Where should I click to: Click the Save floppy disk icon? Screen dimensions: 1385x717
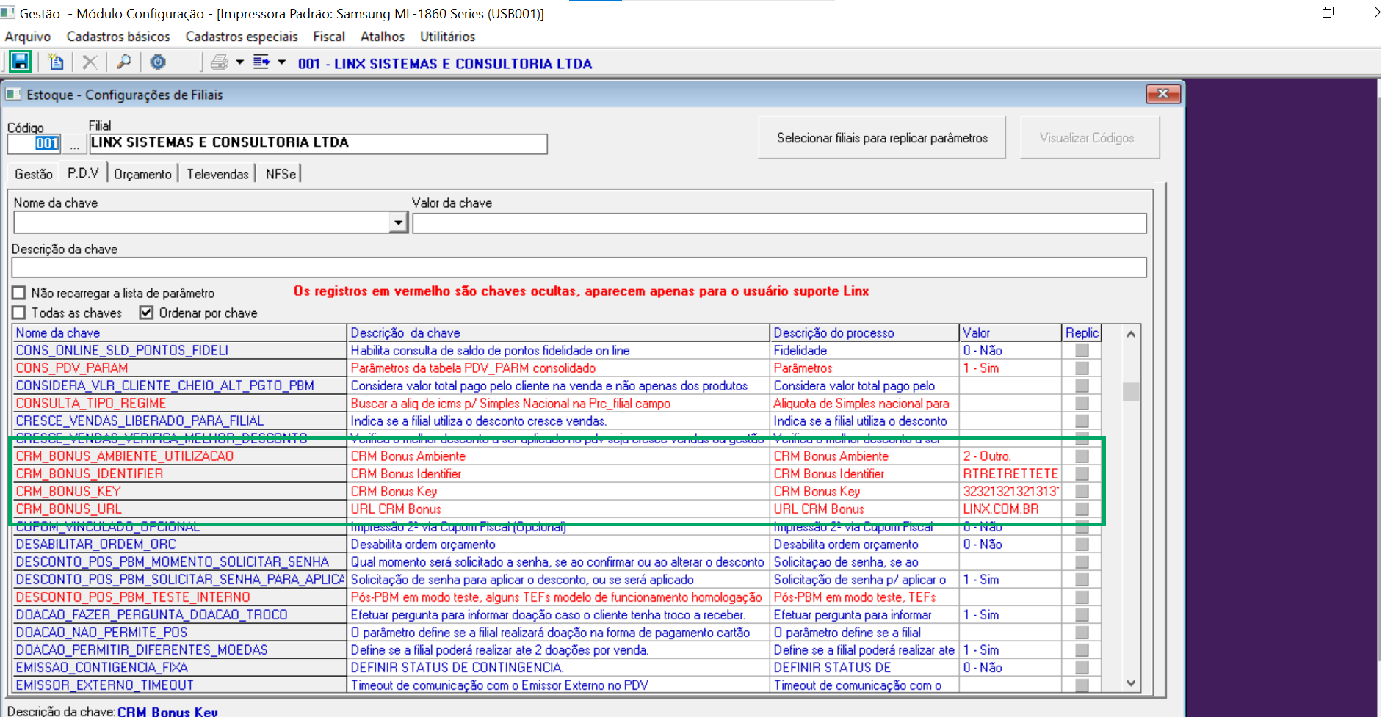tap(20, 62)
